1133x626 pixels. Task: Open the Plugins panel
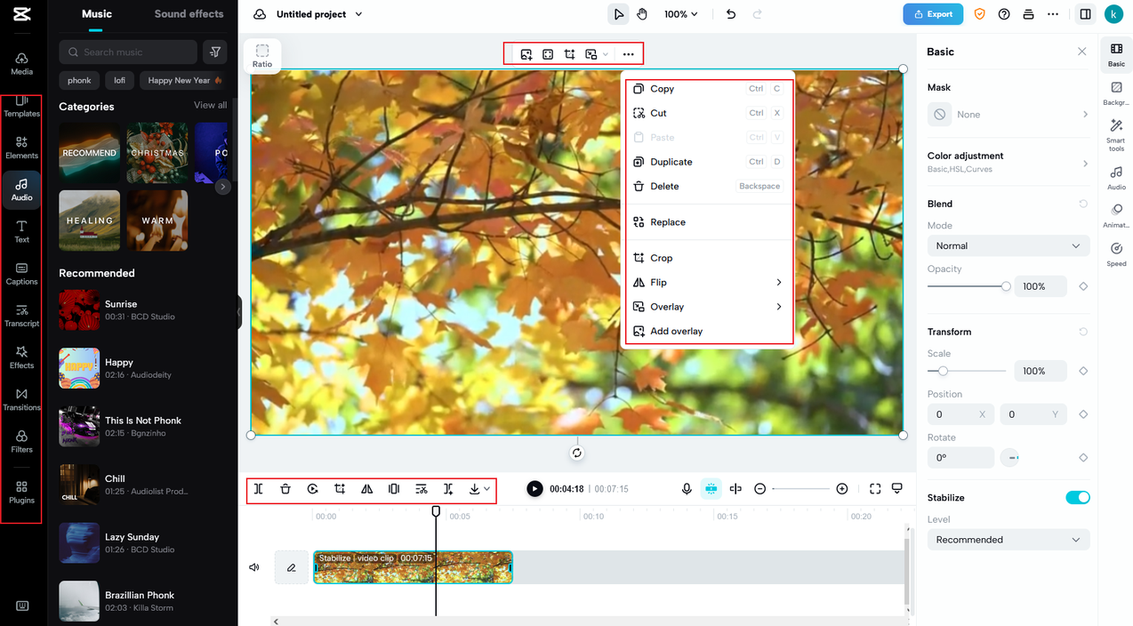click(21, 492)
